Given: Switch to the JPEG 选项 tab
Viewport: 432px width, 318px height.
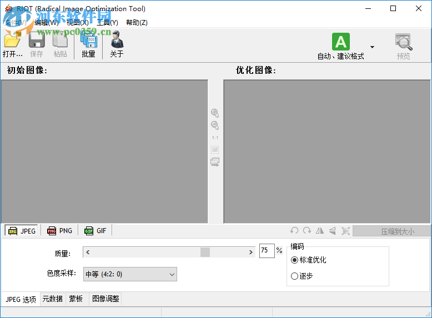Looking at the screenshot, I should 21,299.
